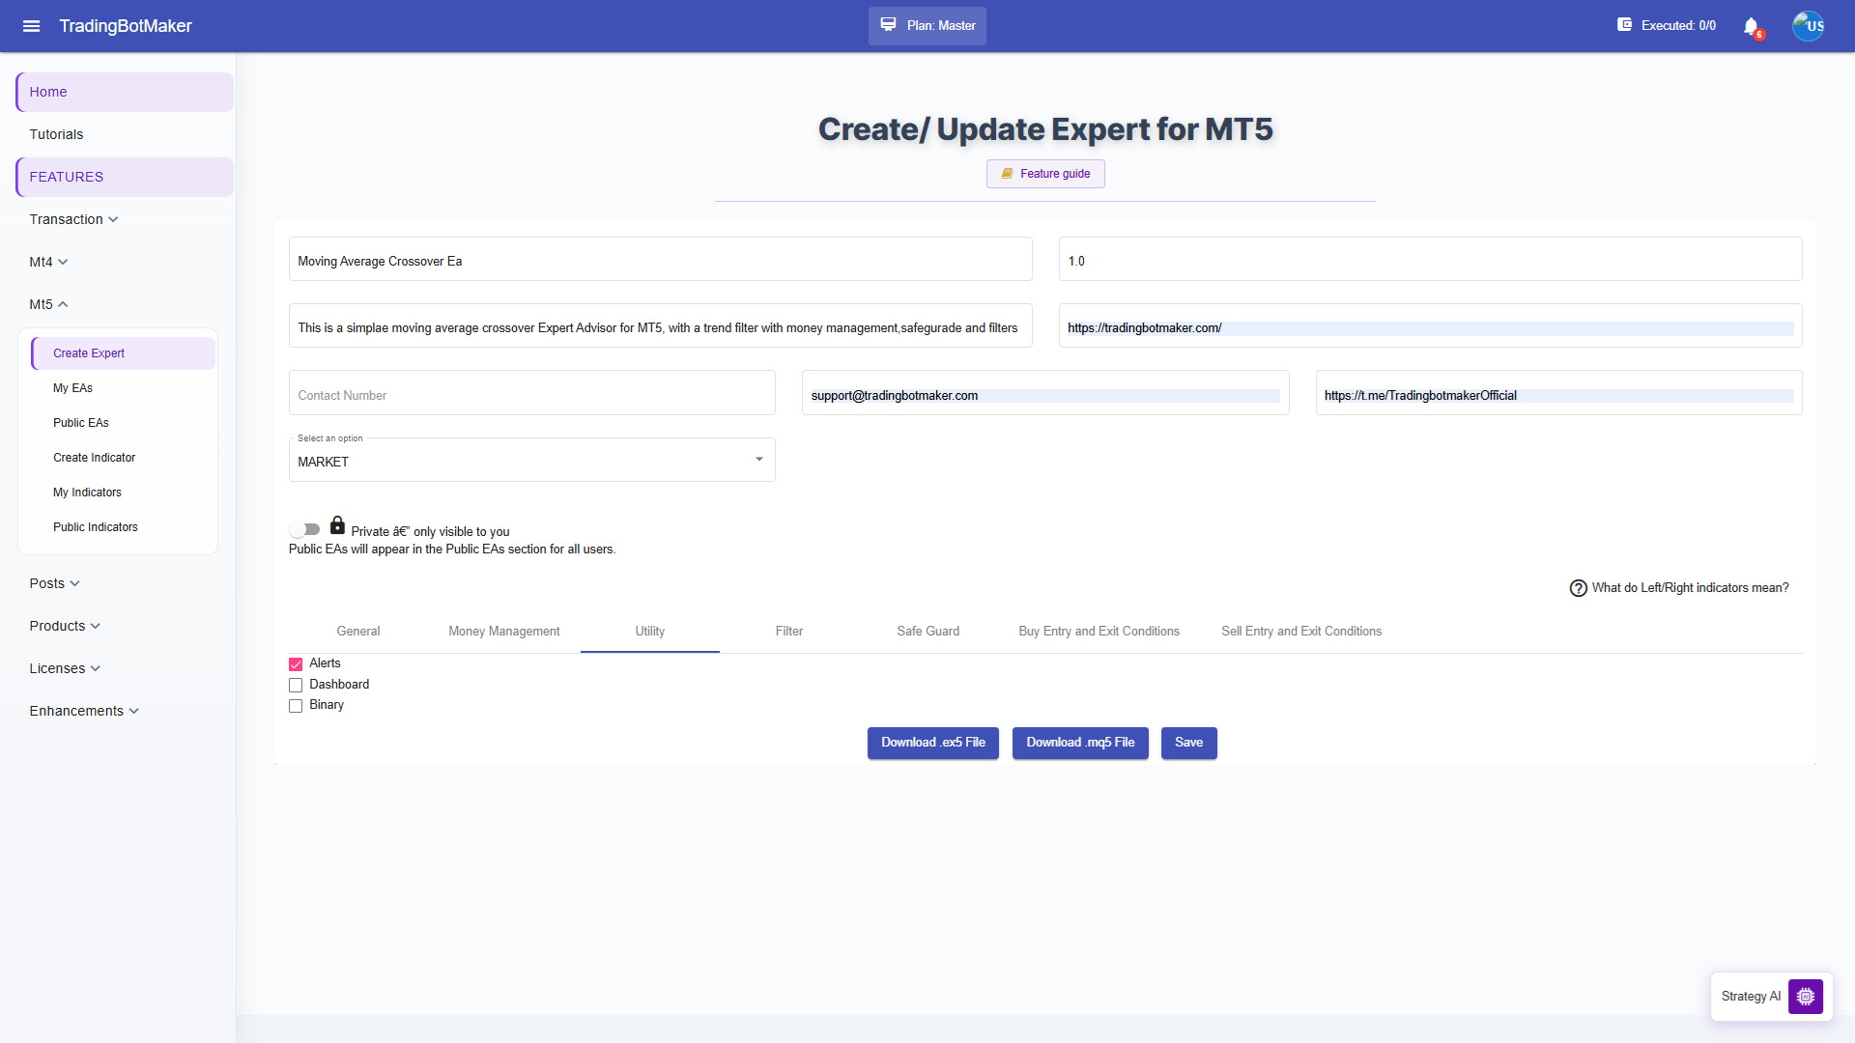This screenshot has width=1855, height=1043.
Task: Open Create Indicator under Mt5
Action: pyautogui.click(x=123, y=458)
